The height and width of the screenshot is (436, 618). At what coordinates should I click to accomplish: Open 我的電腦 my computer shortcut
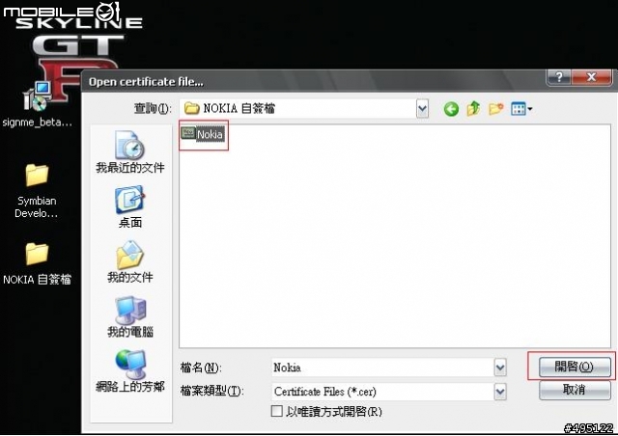(130, 317)
